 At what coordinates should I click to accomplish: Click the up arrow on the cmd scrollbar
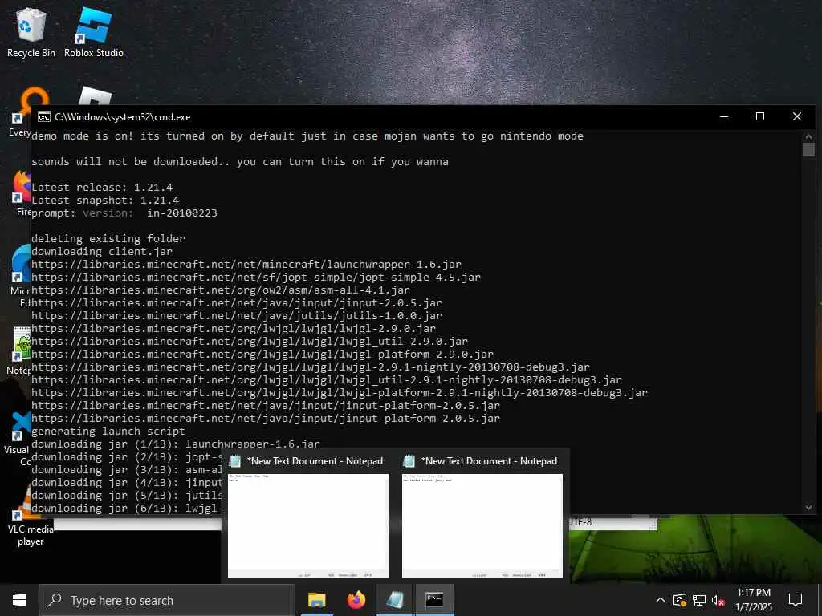[x=808, y=137]
